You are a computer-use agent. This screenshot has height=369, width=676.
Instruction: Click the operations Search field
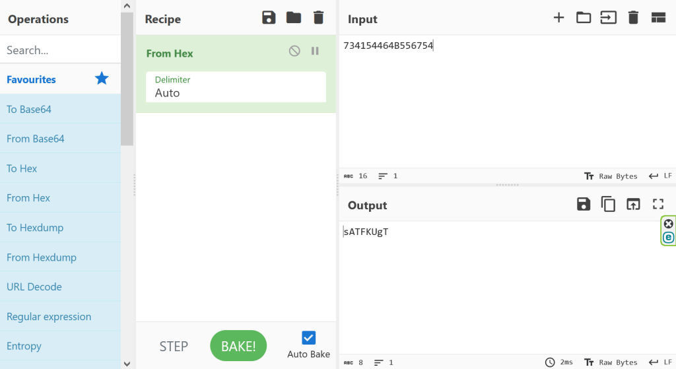(59, 50)
